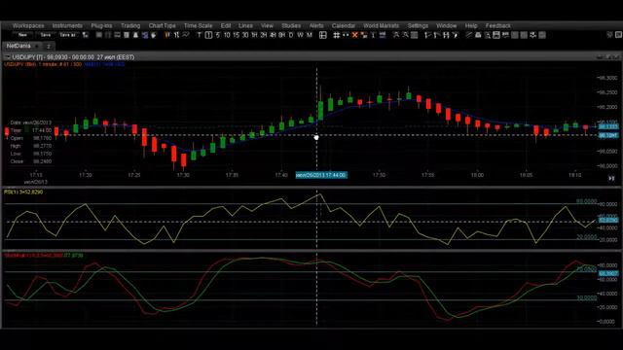Select the 1 minute time scale
The width and height of the screenshot is (623, 350).
point(208,35)
